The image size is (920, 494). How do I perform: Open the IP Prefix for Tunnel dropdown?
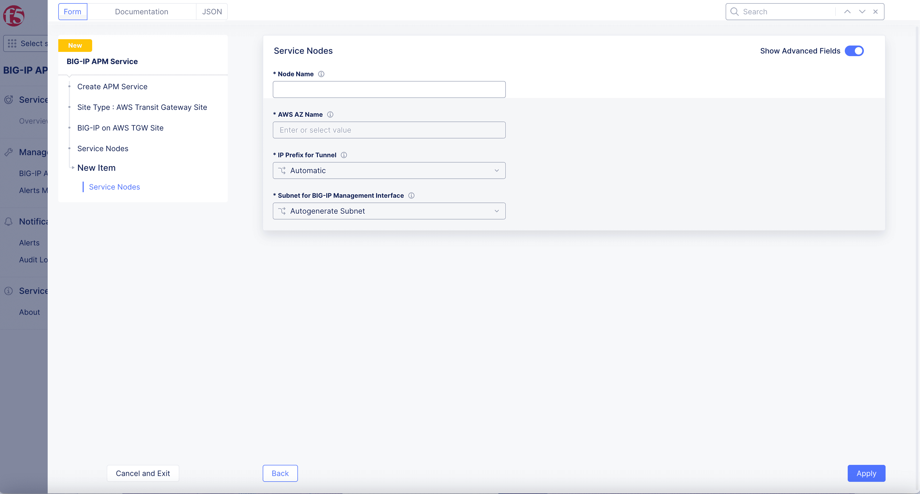[389, 170]
